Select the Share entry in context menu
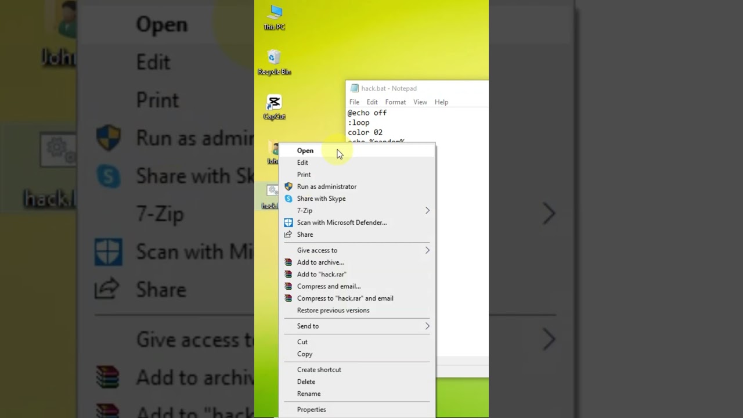743x418 pixels. click(357, 235)
